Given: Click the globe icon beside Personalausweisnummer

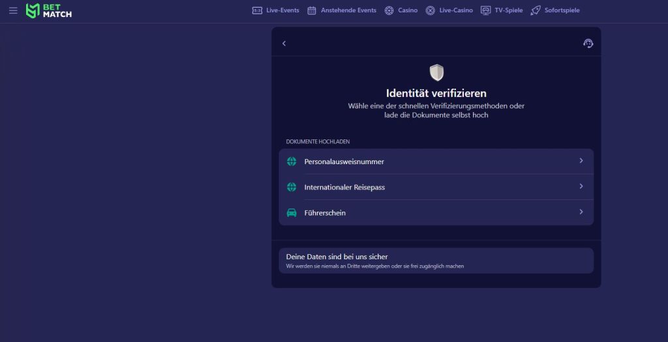Looking at the screenshot, I should click(x=292, y=162).
